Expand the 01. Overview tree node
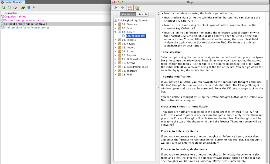Image resolution: width=270 pixels, height=164 pixels. [x=116, y=24]
